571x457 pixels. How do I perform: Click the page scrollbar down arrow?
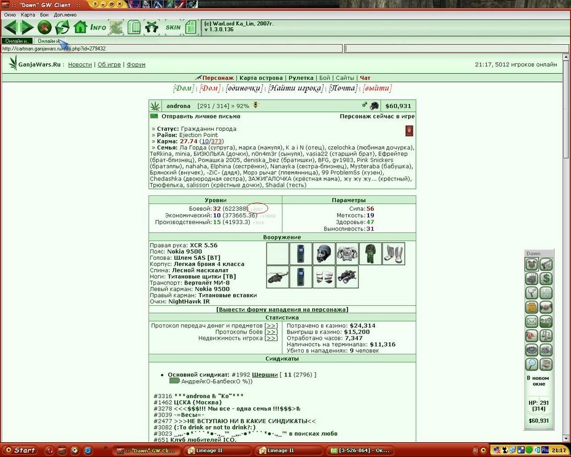(x=566, y=438)
